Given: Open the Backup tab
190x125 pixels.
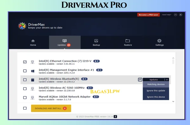Looking at the screenshot, I should click(x=96, y=43).
